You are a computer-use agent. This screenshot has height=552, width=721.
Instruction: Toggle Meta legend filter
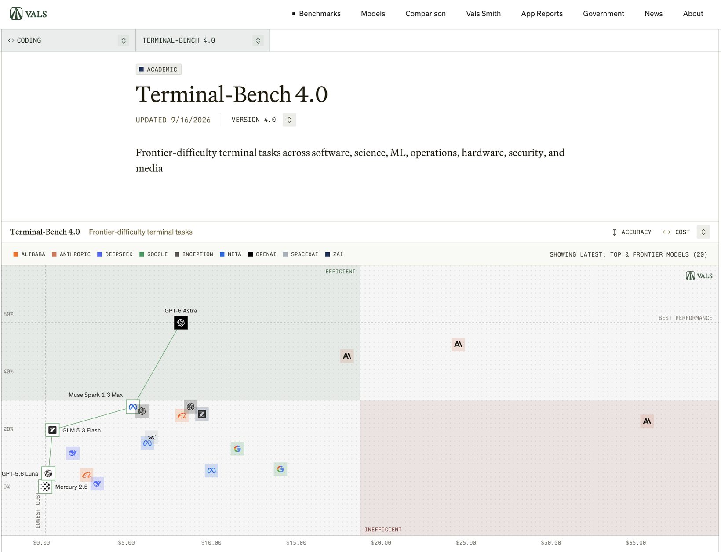230,254
